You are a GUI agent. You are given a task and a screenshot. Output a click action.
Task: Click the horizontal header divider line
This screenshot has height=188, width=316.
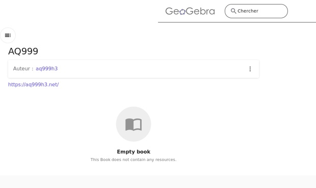pos(237,22)
